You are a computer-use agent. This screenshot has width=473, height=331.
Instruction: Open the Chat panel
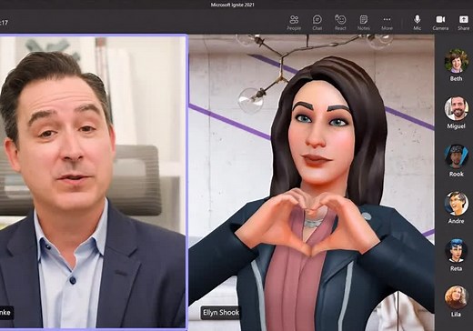(x=317, y=23)
